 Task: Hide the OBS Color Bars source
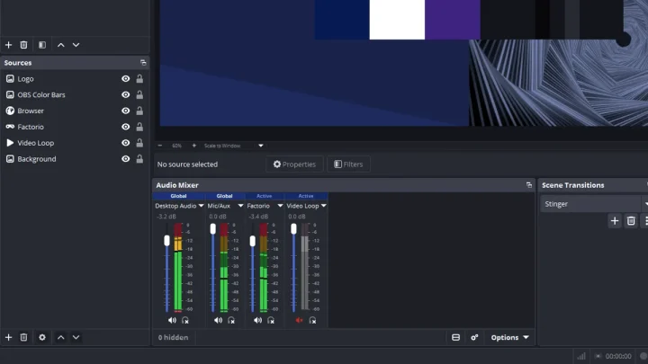pyautogui.click(x=126, y=95)
